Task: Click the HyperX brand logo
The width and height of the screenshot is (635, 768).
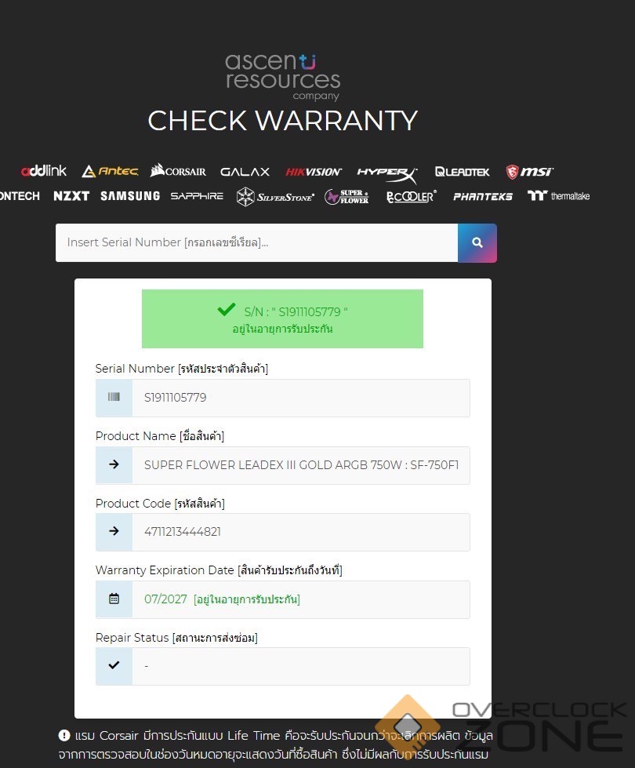Action: [x=387, y=173]
